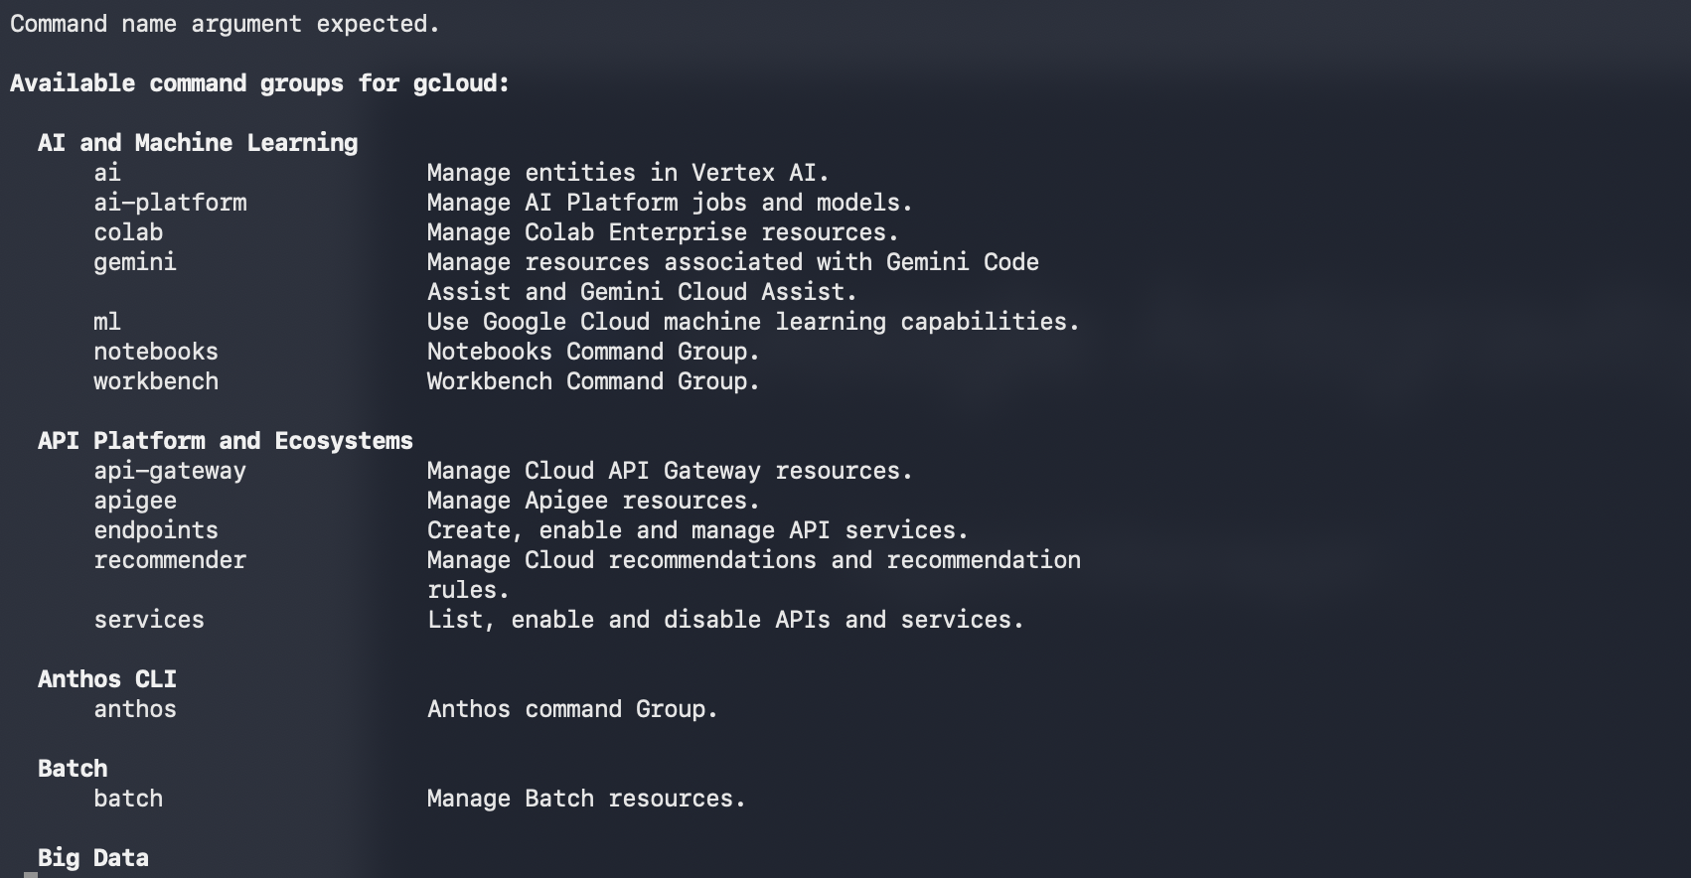This screenshot has height=878, width=1691.
Task: Click the lowercase 'anthos' command name
Action: (x=135, y=709)
